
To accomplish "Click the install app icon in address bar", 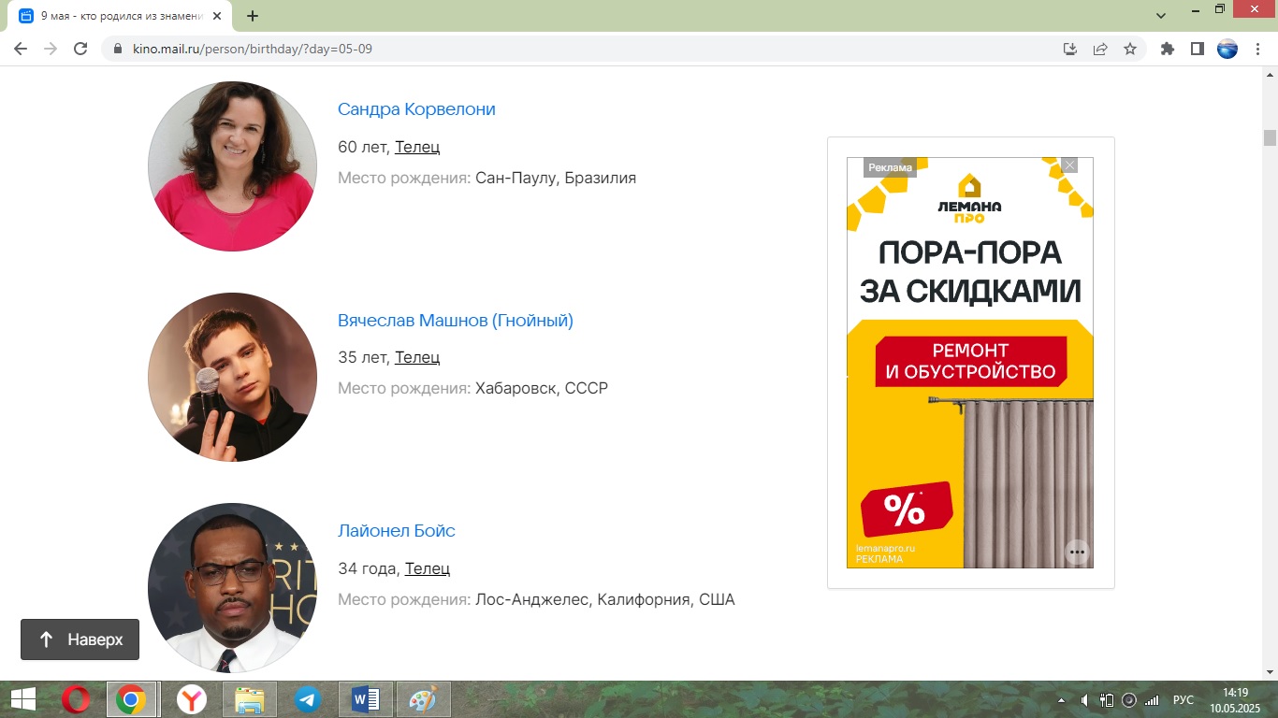I will pyautogui.click(x=1070, y=49).
